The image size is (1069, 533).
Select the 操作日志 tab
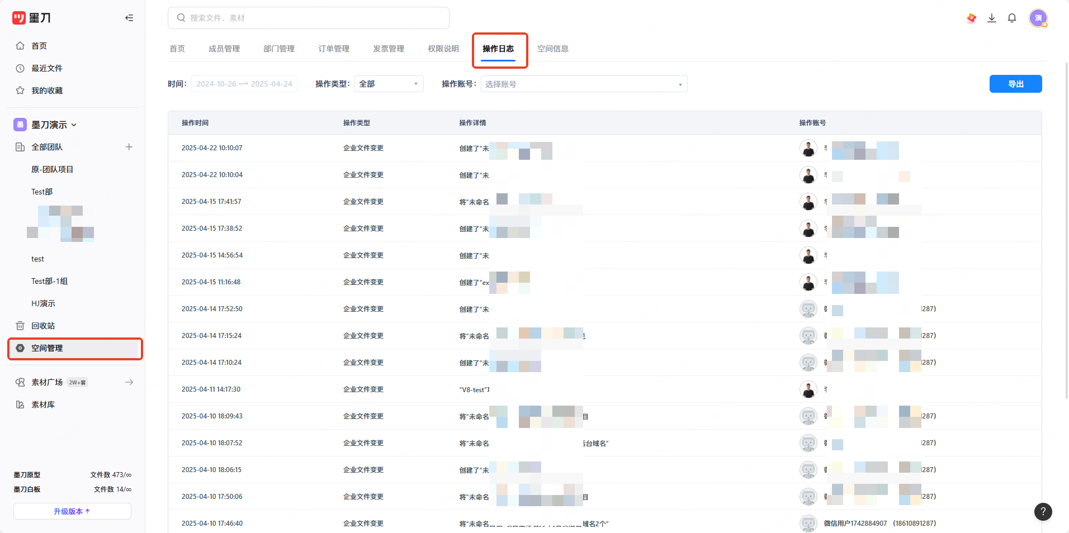[498, 49]
